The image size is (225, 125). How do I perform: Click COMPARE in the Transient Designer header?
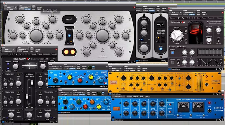pyautogui.click(x=151, y=11)
